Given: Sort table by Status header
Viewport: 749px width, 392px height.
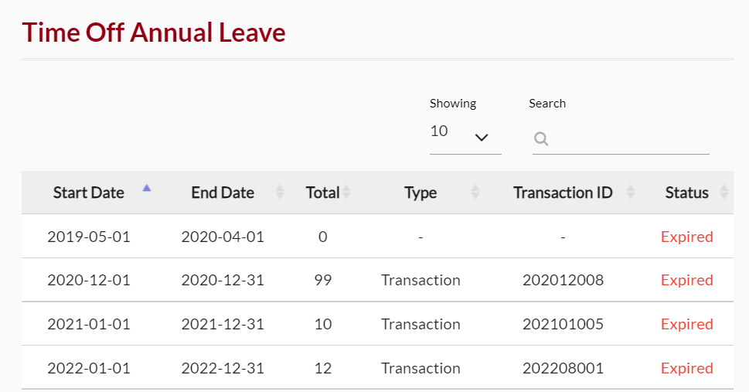Looking at the screenshot, I should point(687,193).
